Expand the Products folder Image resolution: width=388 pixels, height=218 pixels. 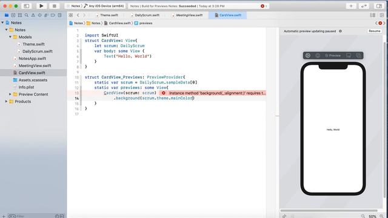point(7,101)
